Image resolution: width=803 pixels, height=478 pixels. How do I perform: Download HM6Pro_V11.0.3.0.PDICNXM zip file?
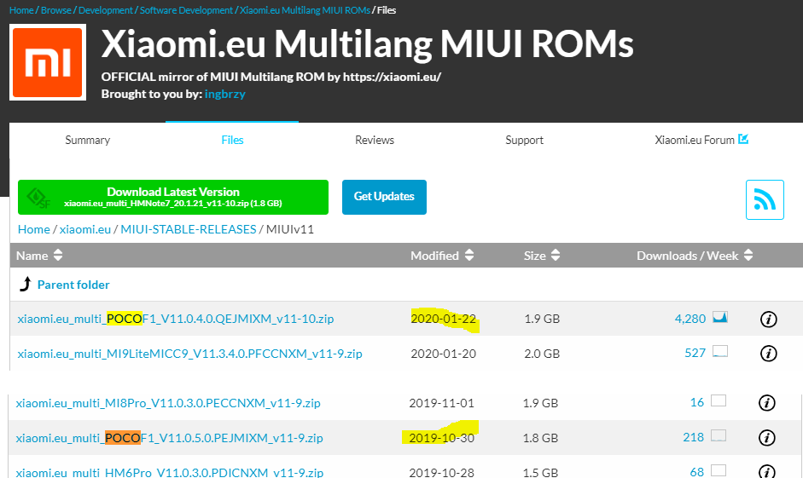[169, 472]
